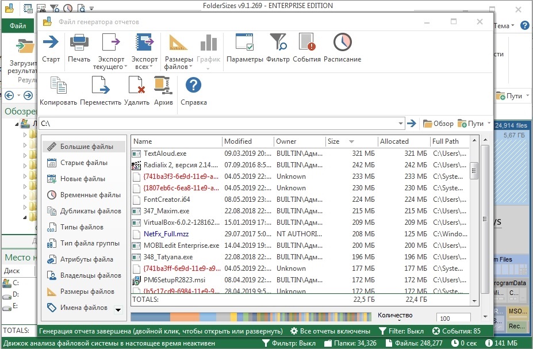Expand report list with down arrow button
This screenshot has width=533, height=349.
point(118,310)
